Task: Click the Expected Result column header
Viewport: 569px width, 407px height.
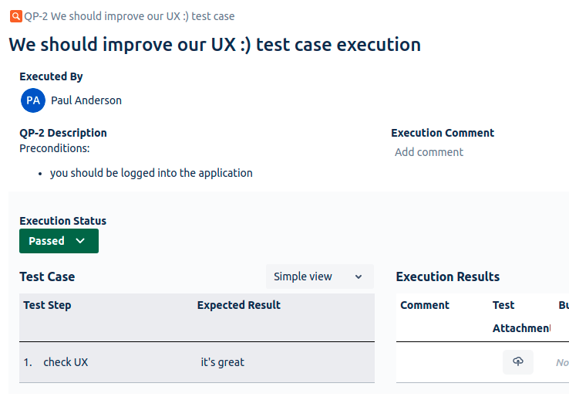Action: coord(239,305)
